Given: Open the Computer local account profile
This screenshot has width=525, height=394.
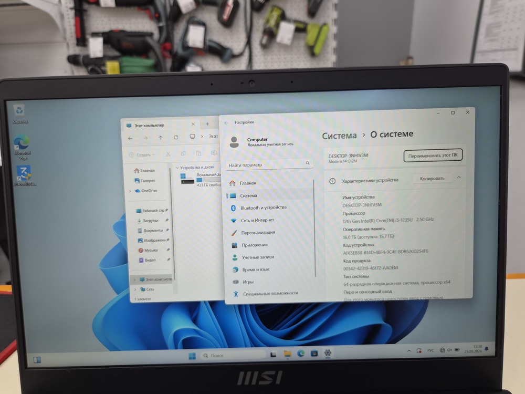Looking at the screenshot, I should (x=261, y=142).
